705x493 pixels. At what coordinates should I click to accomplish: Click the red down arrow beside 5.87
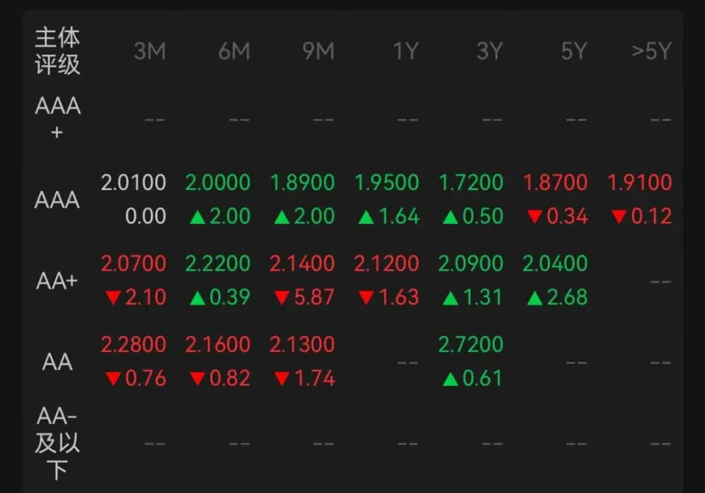coord(282,298)
